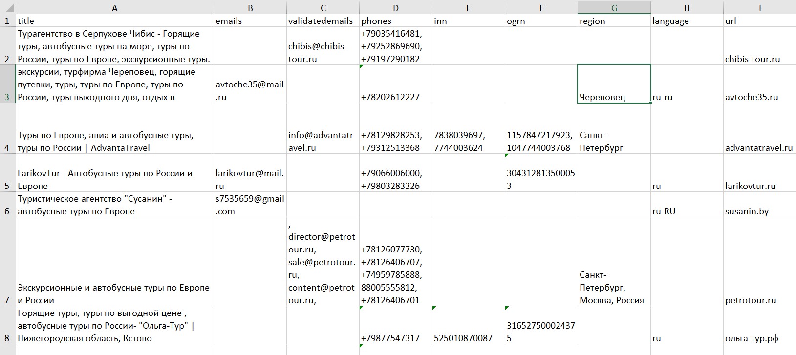Screen dimensions: 796x355
Task: Click the 'title' header cell
Action: [115, 21]
